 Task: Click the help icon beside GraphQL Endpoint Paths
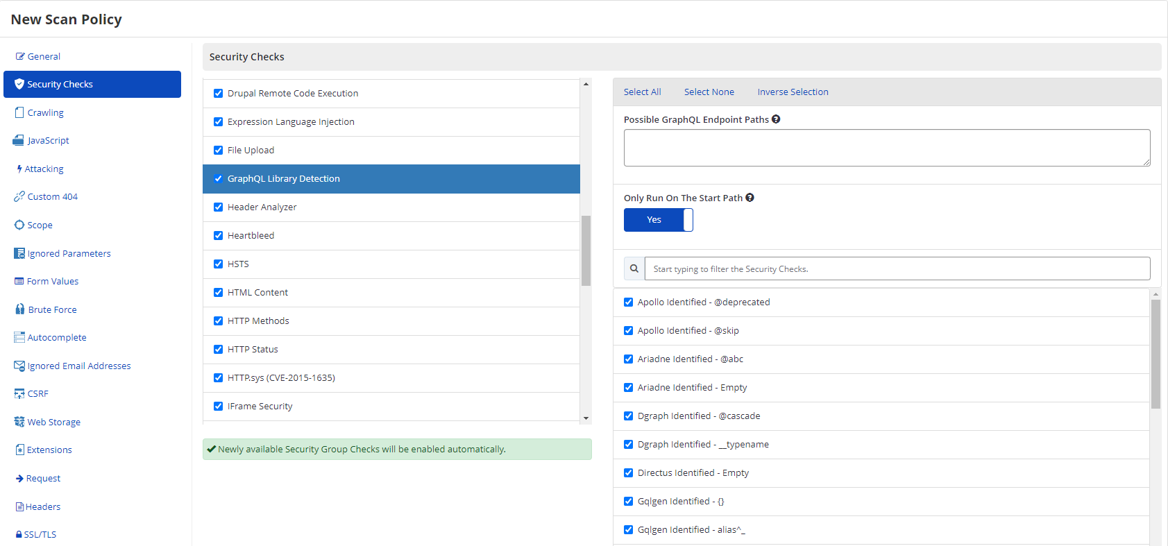[x=776, y=119]
